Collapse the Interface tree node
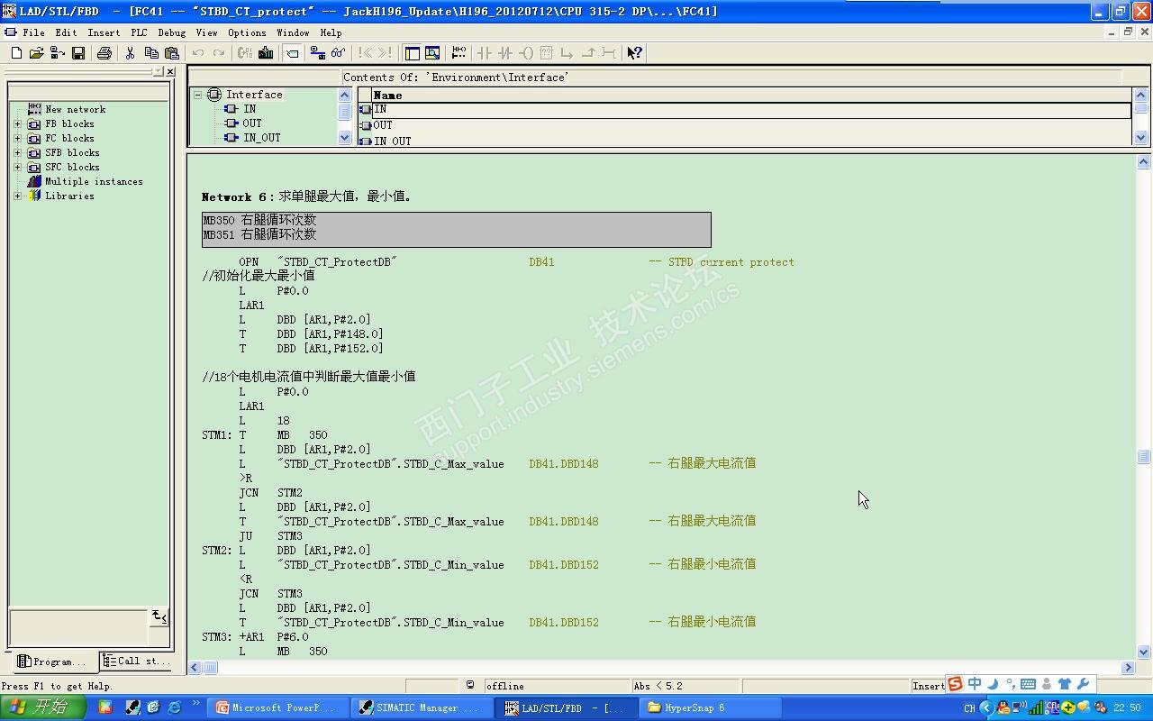This screenshot has width=1153, height=721. point(198,95)
